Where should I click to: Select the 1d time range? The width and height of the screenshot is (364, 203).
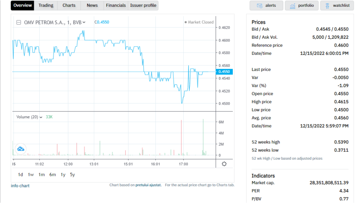click(x=21, y=175)
